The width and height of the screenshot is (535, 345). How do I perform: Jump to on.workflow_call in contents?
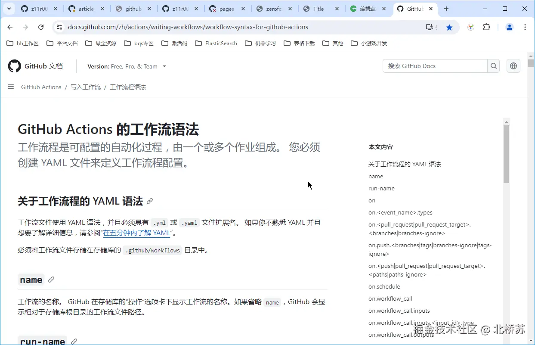tap(390, 298)
